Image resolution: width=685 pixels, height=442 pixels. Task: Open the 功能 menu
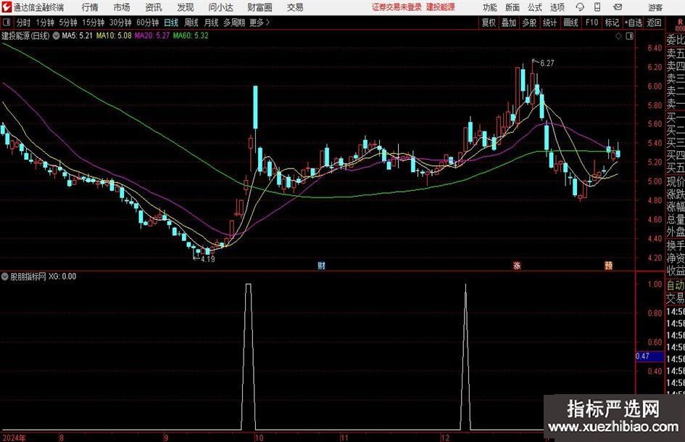pos(490,7)
